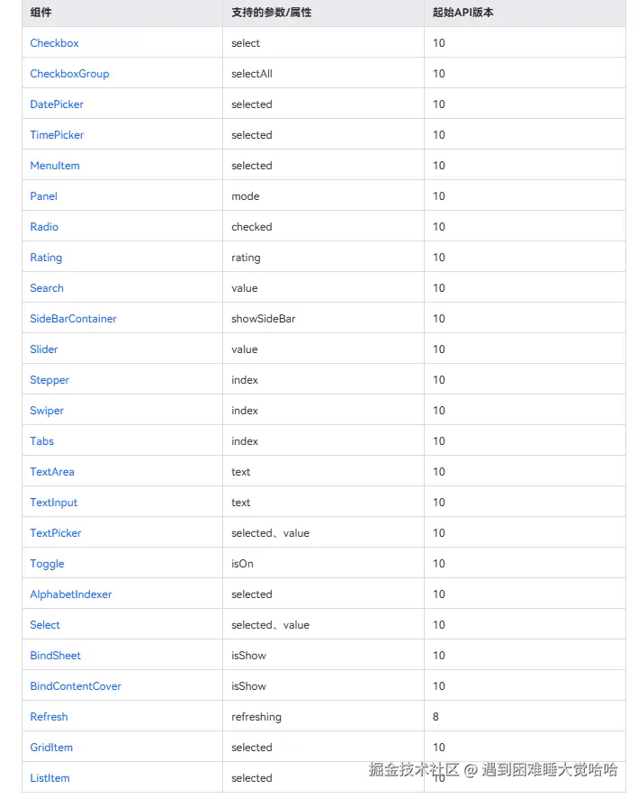The image size is (638, 798).
Task: Follow the Tabs component link
Action: click(42, 441)
